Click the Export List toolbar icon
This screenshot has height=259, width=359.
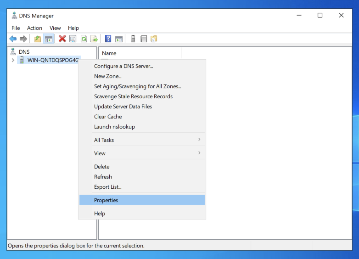[x=94, y=39]
